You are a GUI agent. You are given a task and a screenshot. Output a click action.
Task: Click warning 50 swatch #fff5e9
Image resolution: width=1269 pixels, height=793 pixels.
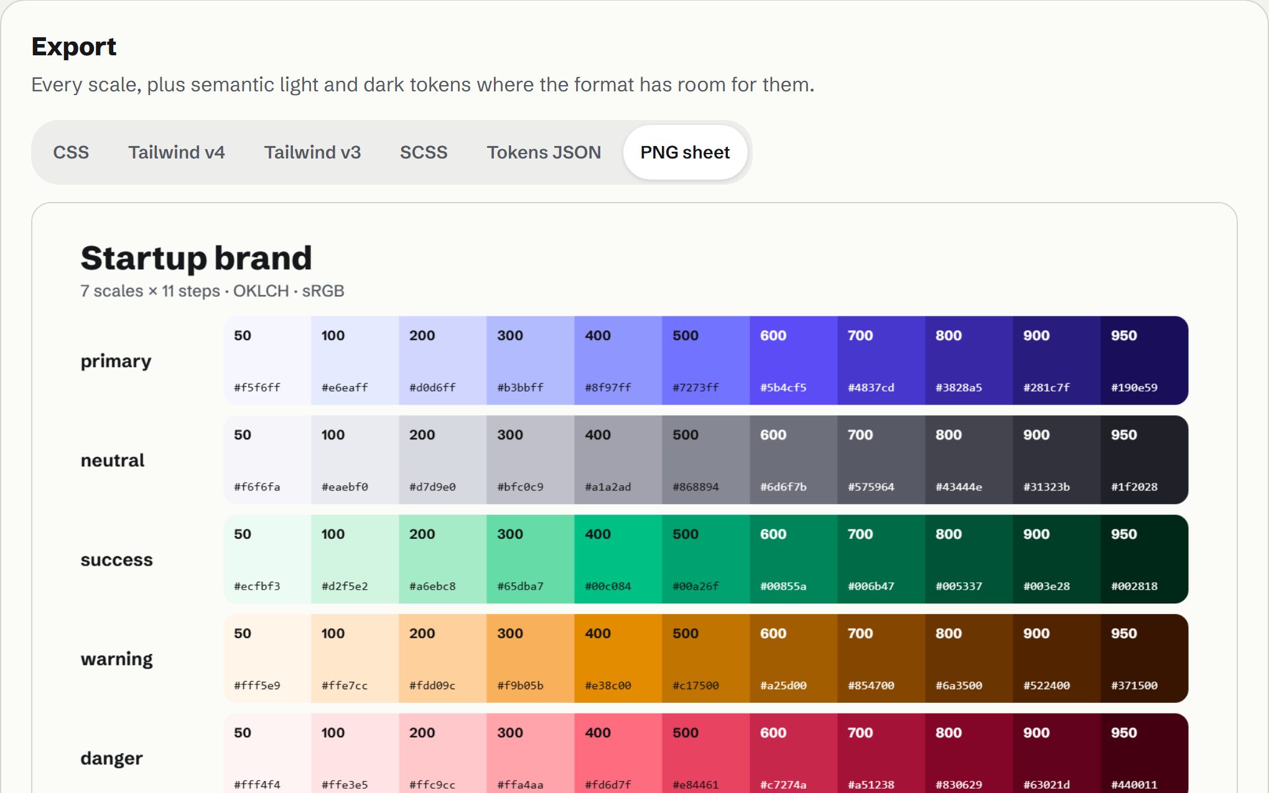coord(267,659)
